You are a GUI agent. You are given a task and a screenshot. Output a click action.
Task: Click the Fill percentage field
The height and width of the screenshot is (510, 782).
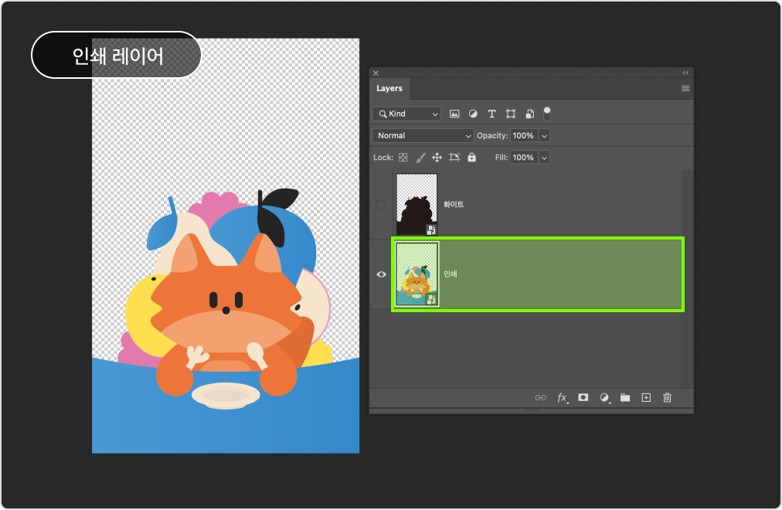(523, 157)
